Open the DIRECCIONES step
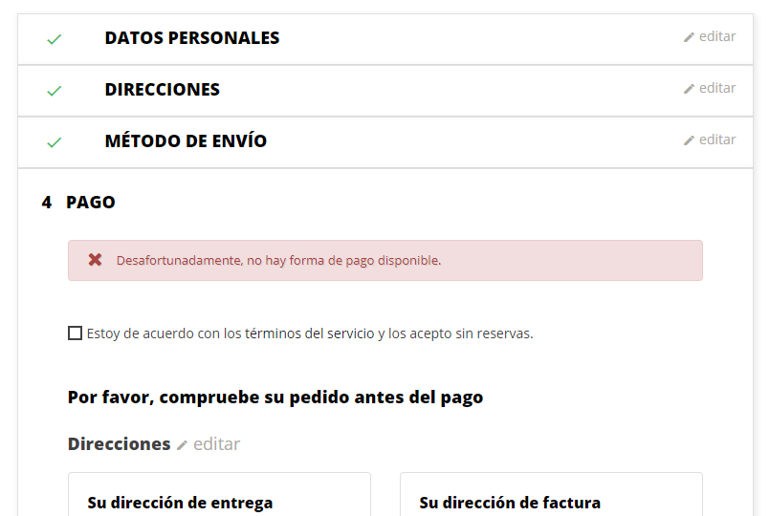The height and width of the screenshot is (516, 769). (x=162, y=90)
